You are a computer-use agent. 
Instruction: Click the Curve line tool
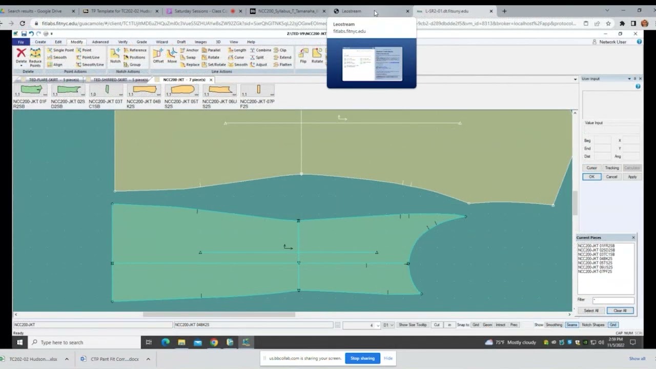tap(236, 57)
